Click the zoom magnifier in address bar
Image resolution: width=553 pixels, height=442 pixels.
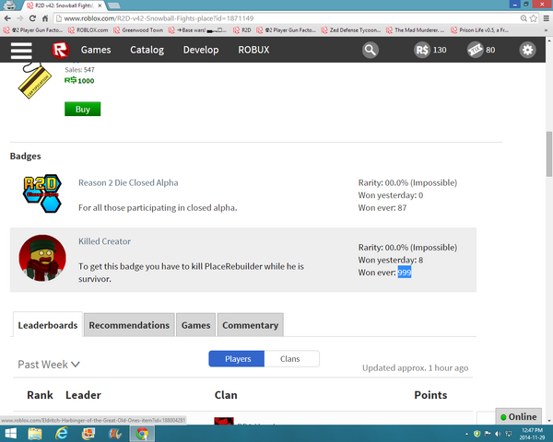pos(524,18)
